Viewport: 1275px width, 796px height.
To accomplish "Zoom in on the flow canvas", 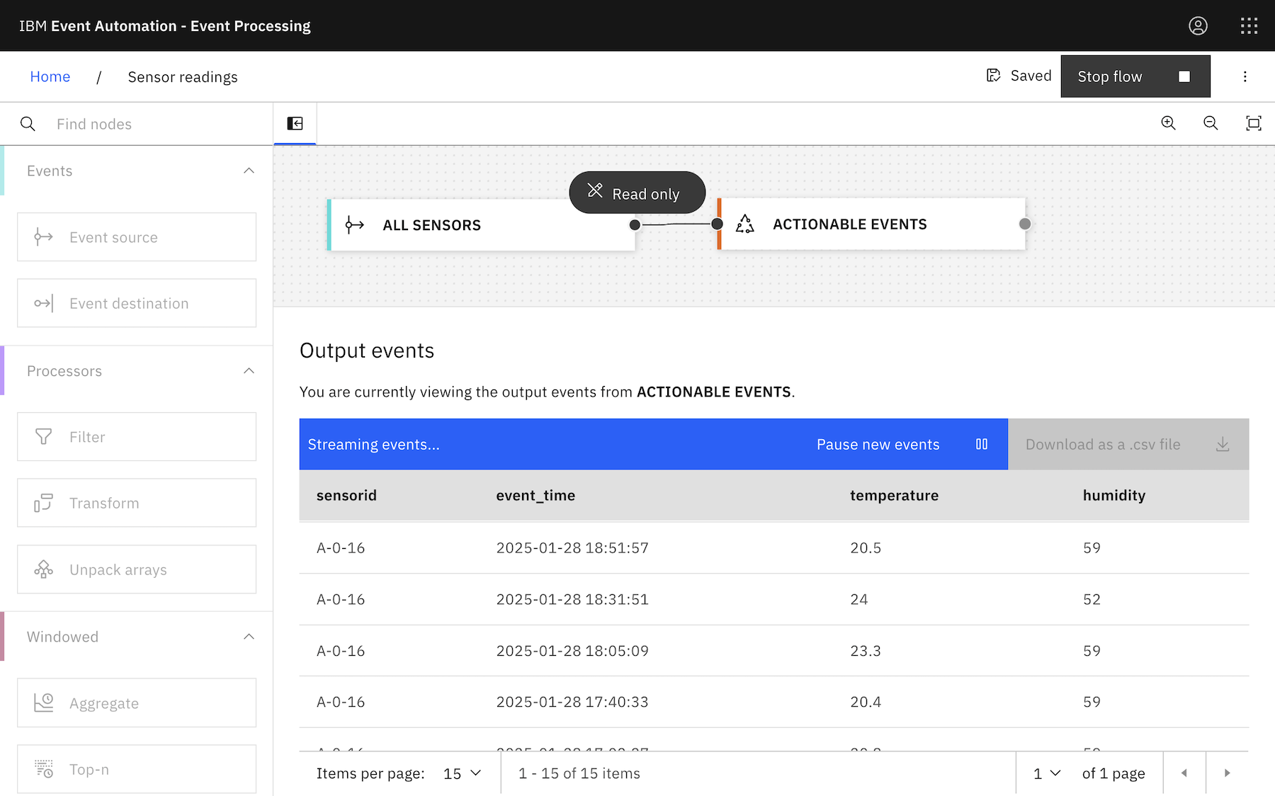I will tap(1168, 123).
